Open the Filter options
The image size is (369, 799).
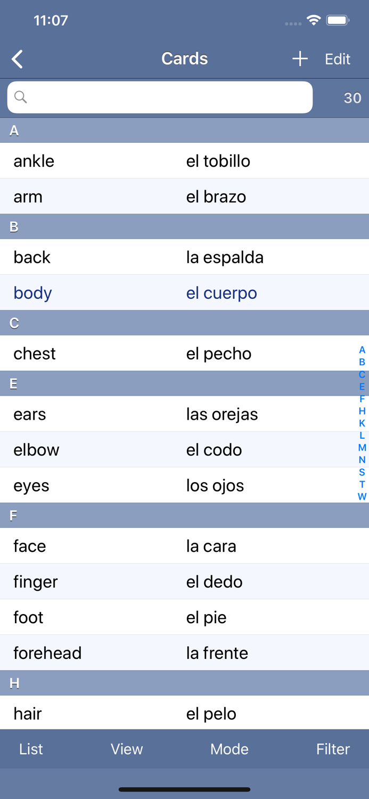[333, 749]
